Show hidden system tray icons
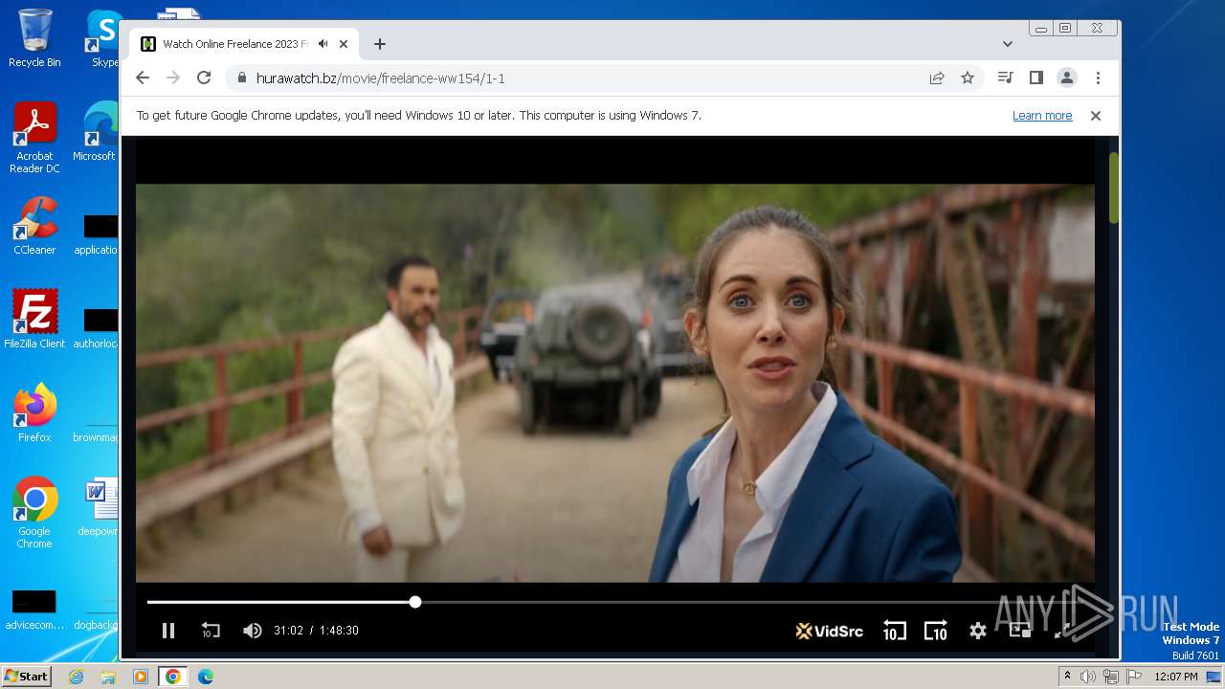 [1067, 677]
